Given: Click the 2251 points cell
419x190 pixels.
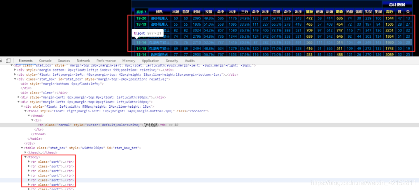Looking at the screenshot, I should [x=390, y=31].
